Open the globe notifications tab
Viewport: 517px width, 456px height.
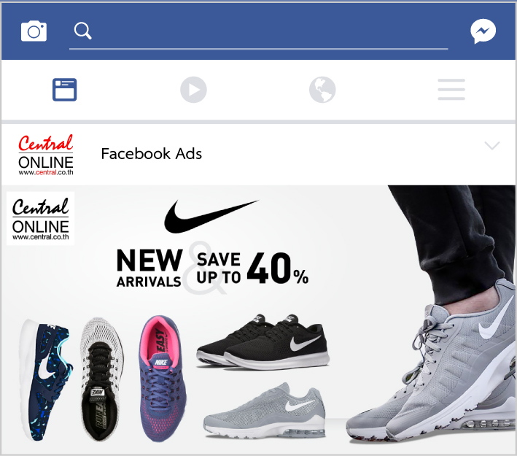pos(322,90)
